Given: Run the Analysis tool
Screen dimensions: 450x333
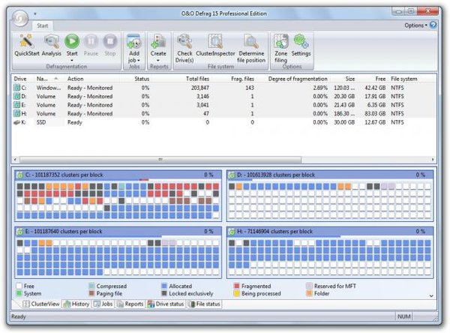Looking at the screenshot, I should click(52, 45).
